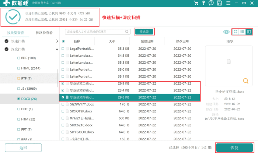Image resolution: width=258 pixels, height=157 pixels.
Task: Toggle the eye preview visibility icon
Action: (x=226, y=32)
